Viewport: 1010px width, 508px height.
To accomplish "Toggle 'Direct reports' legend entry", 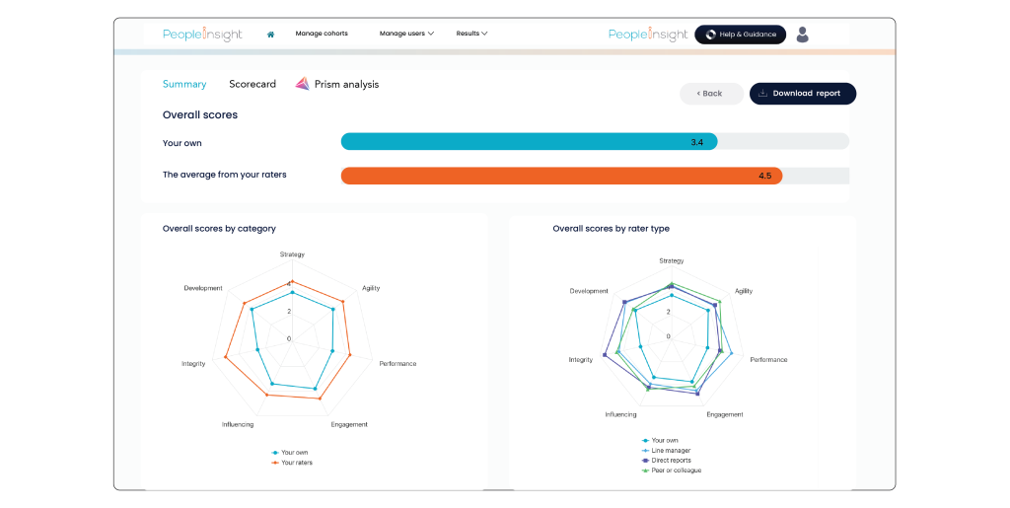I will [667, 461].
